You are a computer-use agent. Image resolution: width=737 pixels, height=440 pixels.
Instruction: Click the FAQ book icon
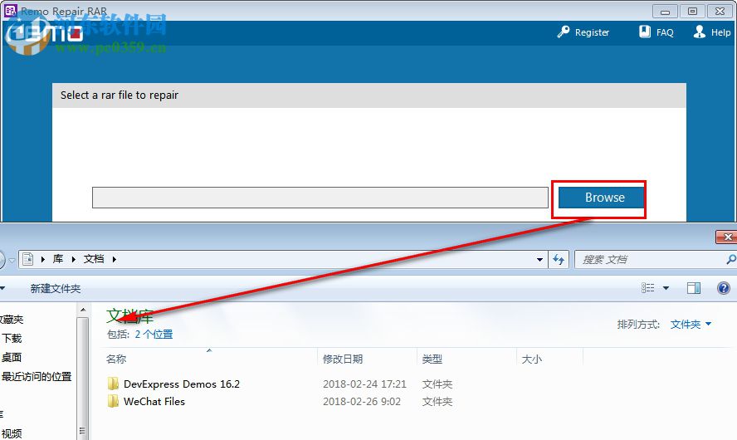pos(645,32)
